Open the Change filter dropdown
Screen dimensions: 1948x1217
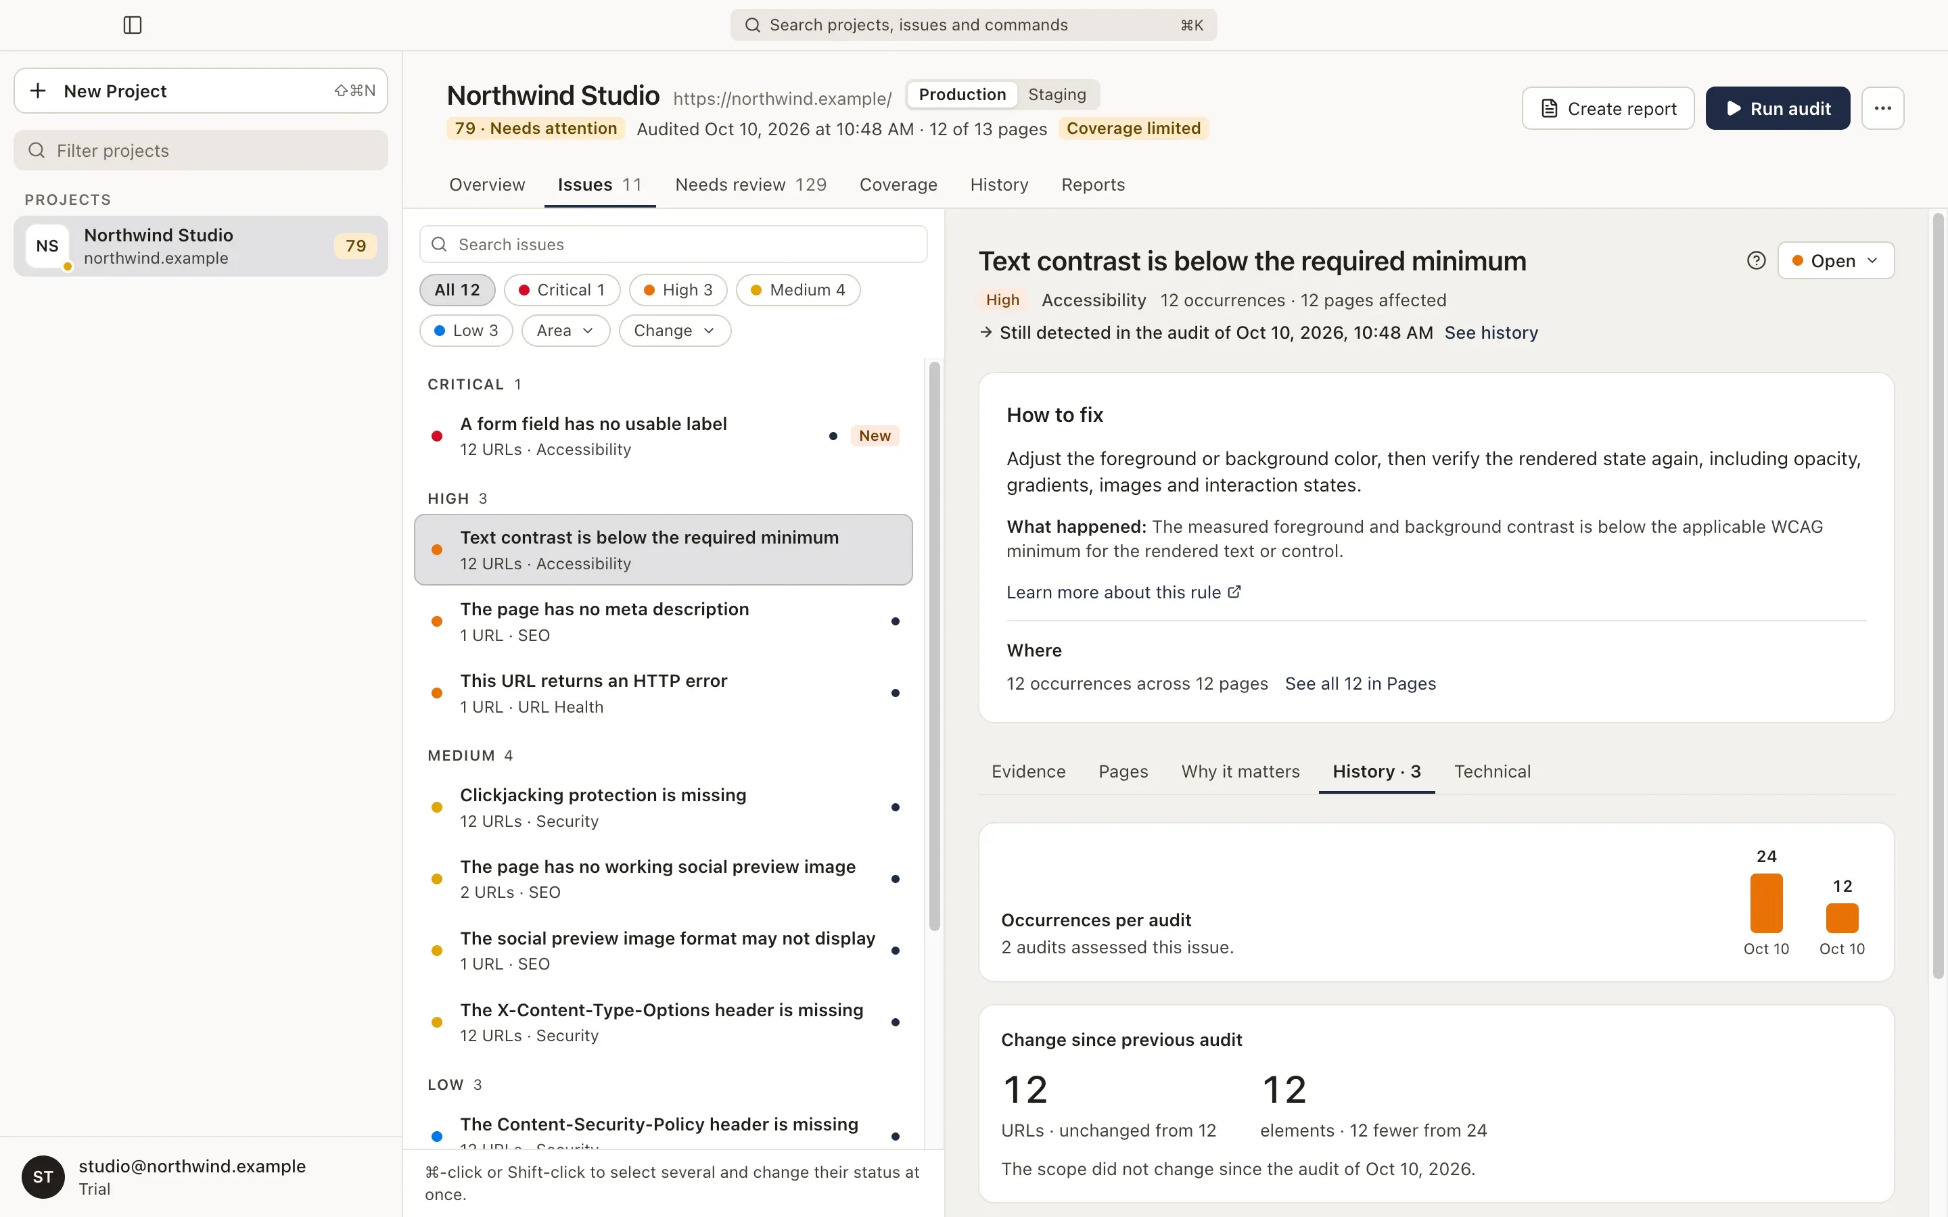click(674, 331)
